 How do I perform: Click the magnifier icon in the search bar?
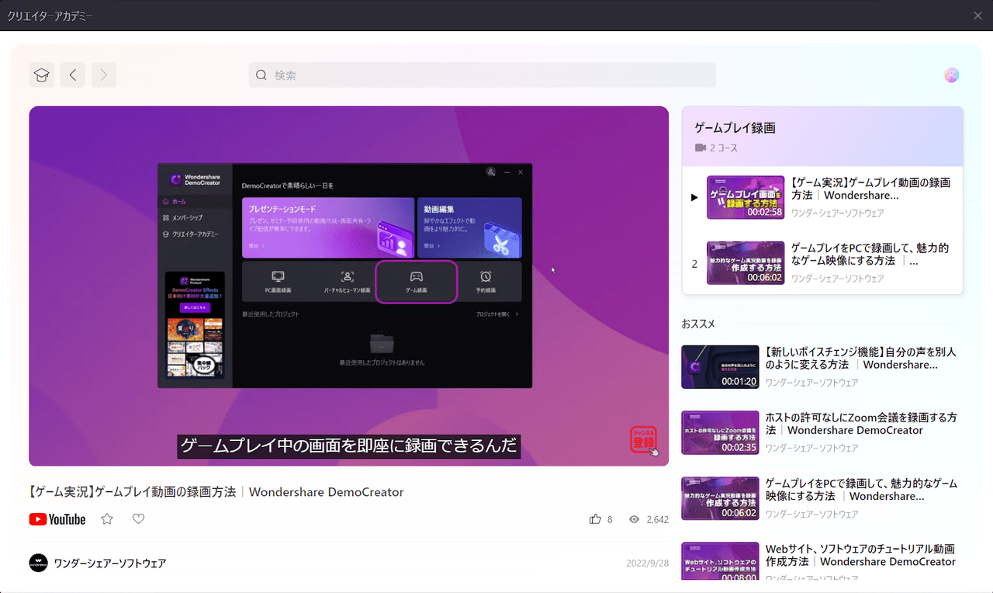tap(261, 75)
